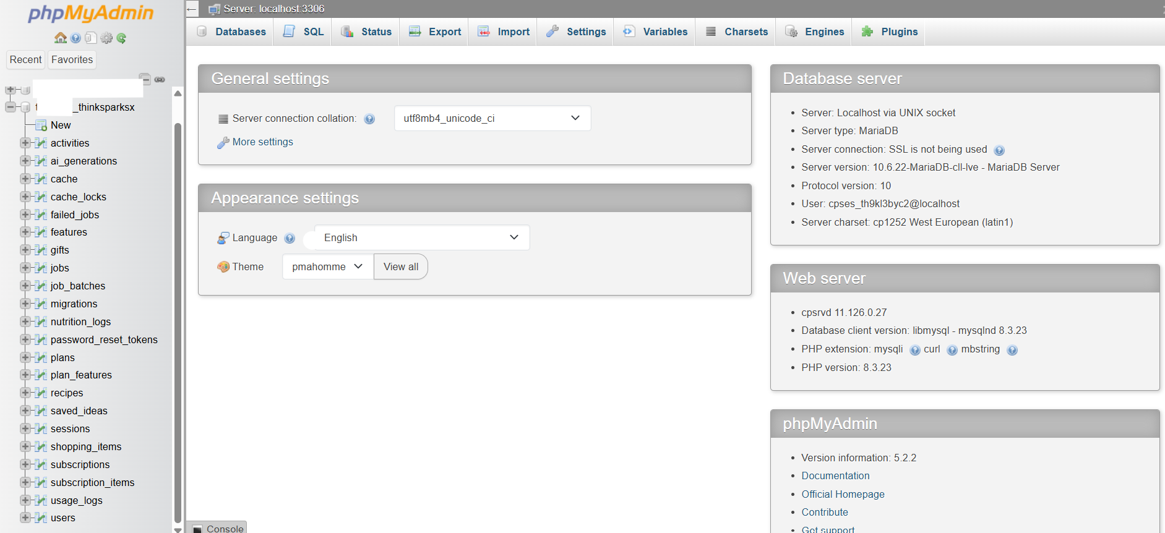Image resolution: width=1165 pixels, height=533 pixels.
Task: Open the Variables tab
Action: (x=655, y=32)
